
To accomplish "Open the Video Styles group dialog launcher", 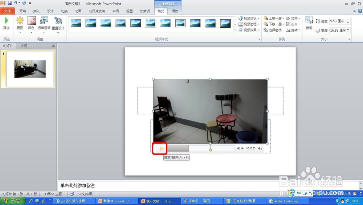I will click(x=259, y=39).
